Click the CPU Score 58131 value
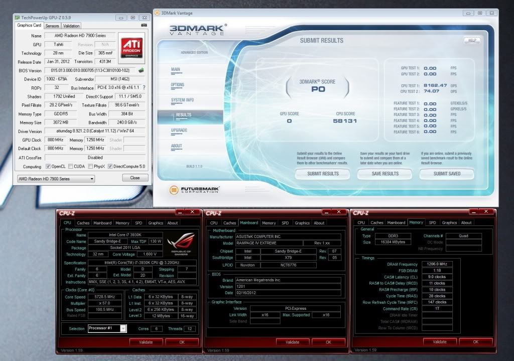 tap(345, 121)
